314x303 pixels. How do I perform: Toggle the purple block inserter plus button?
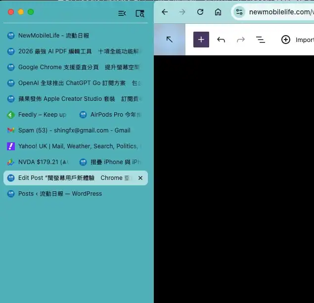click(201, 40)
